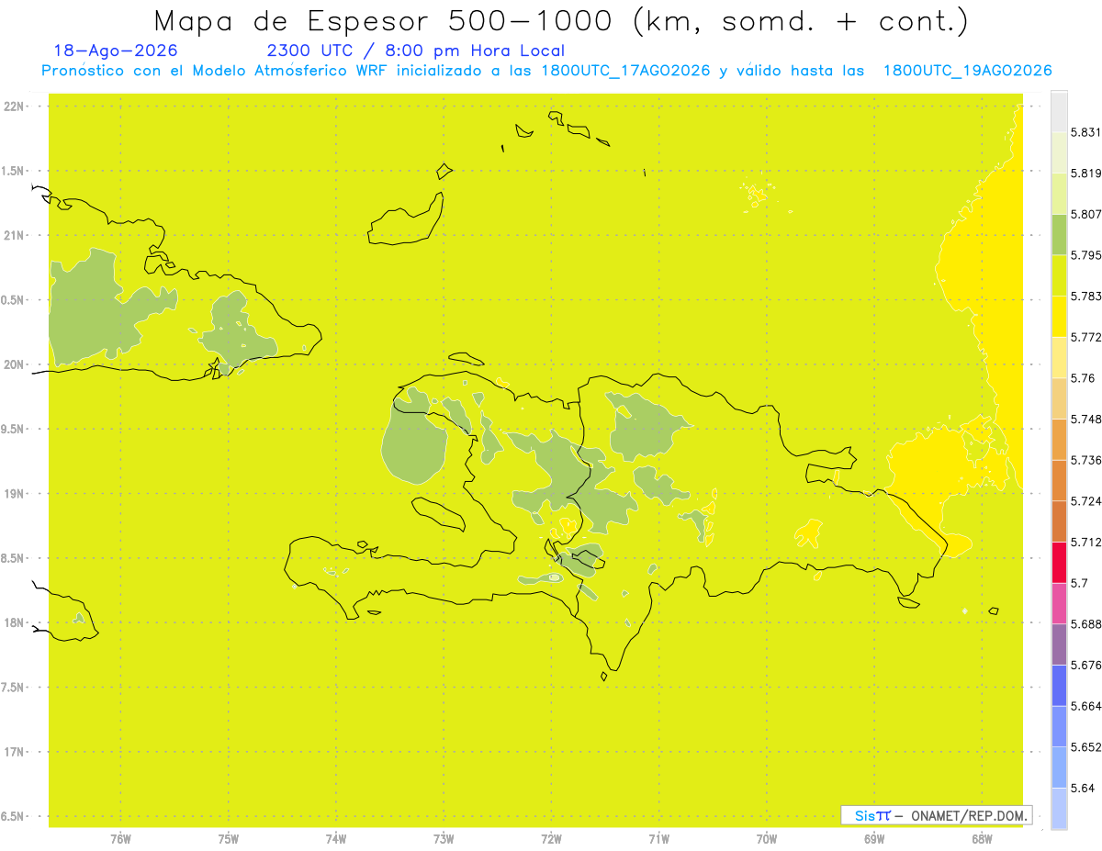
Task: Click the 69W longitude label
Action: coord(873,839)
